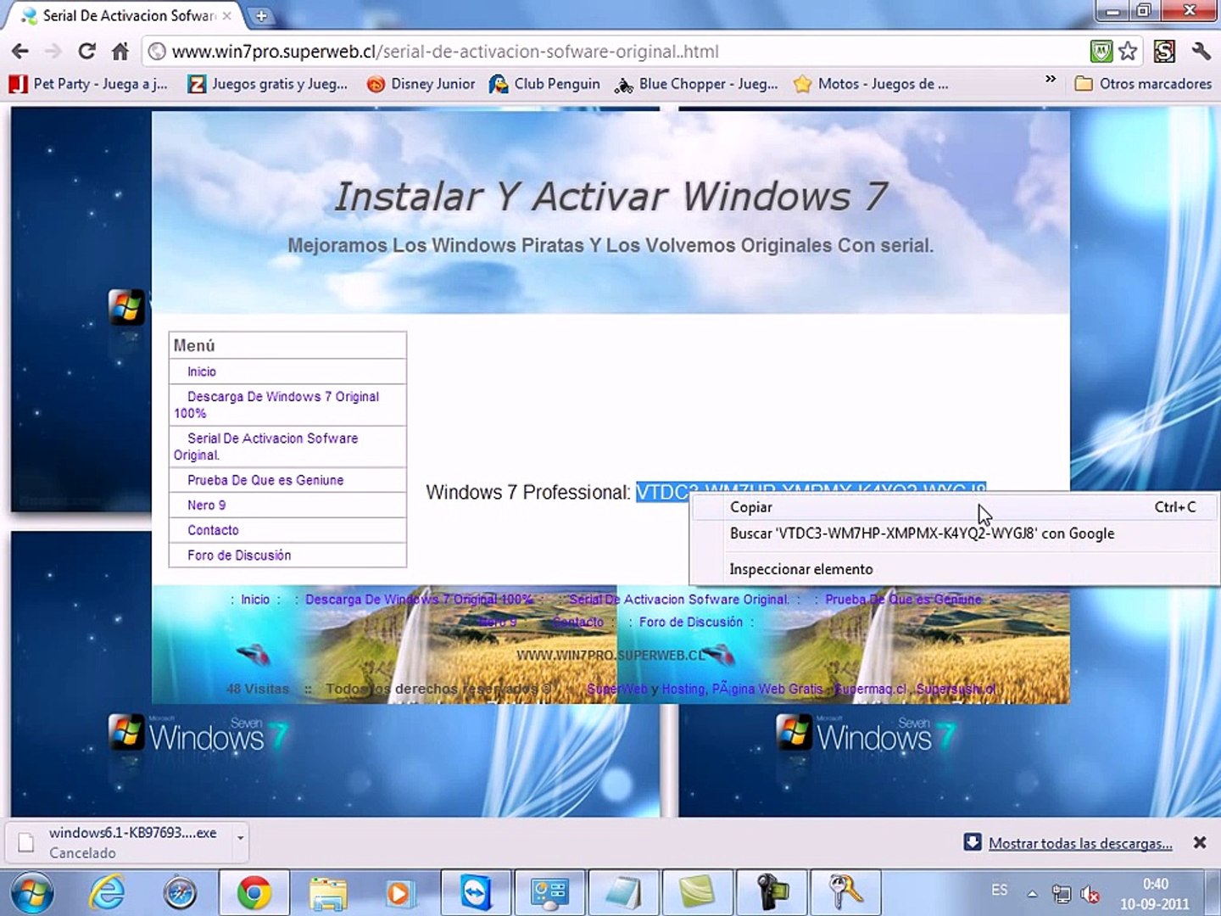Reload the current page
This screenshot has height=916, width=1221.
click(x=86, y=52)
